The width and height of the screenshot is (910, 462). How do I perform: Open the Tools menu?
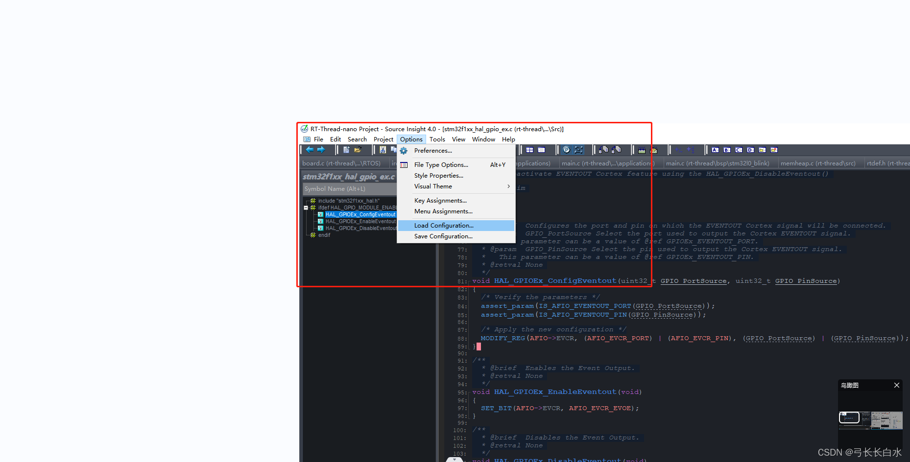coord(437,139)
